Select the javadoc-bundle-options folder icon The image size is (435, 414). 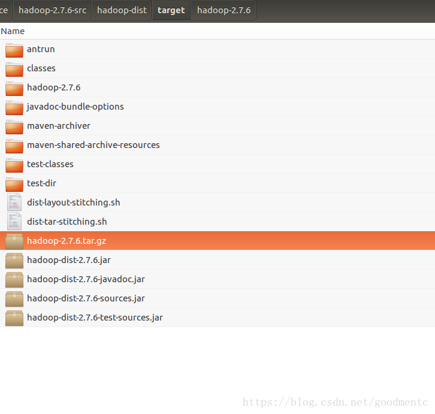pyautogui.click(x=14, y=107)
